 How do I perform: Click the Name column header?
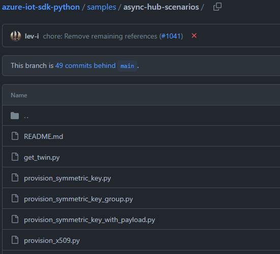(x=19, y=95)
